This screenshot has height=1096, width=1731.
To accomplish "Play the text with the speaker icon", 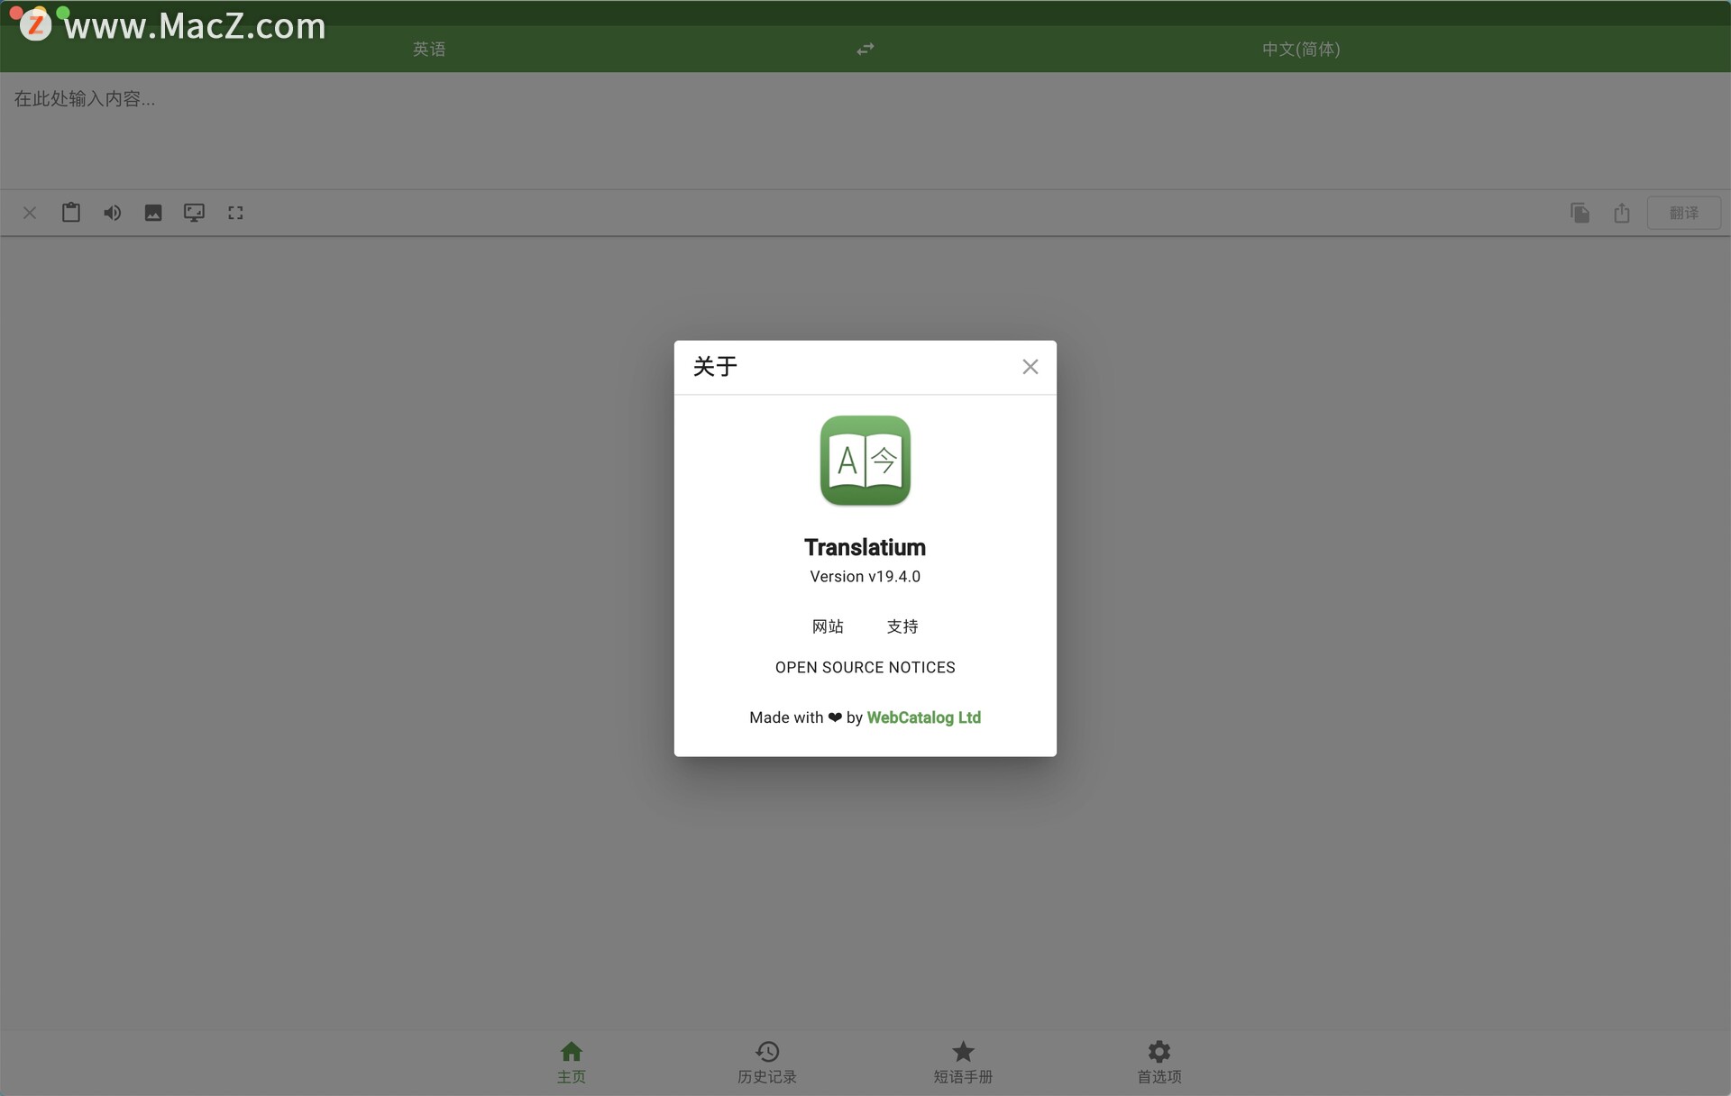I will [x=112, y=213].
